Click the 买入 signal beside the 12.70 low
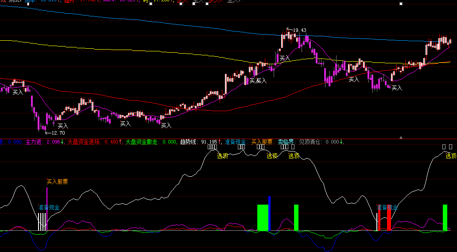The height and width of the screenshot is (252, 457). (x=63, y=126)
